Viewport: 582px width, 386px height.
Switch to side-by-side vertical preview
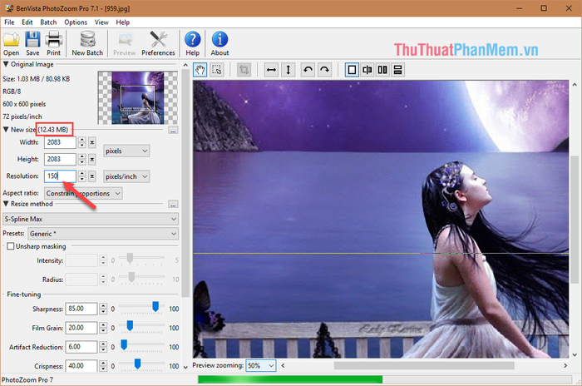tap(382, 70)
